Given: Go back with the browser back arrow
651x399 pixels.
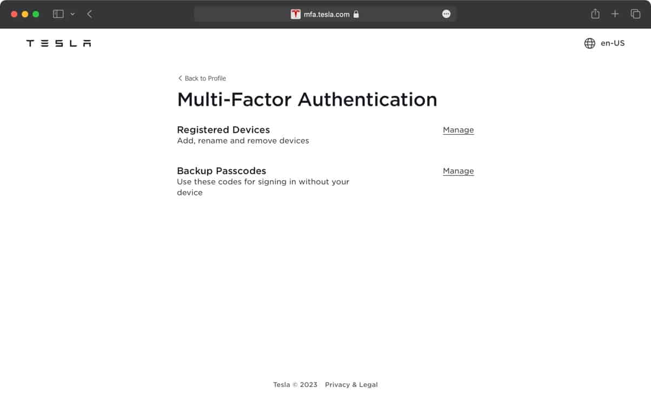Looking at the screenshot, I should 89,14.
